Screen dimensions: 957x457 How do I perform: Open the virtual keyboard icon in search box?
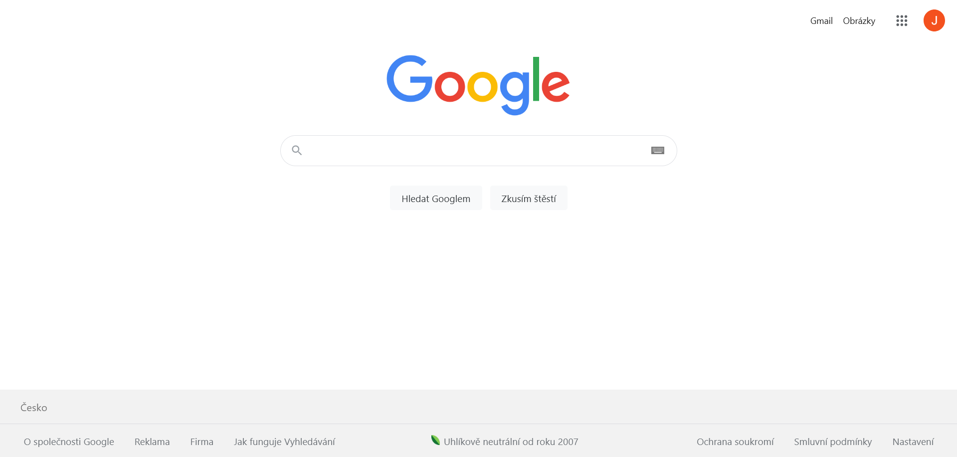pyautogui.click(x=658, y=151)
